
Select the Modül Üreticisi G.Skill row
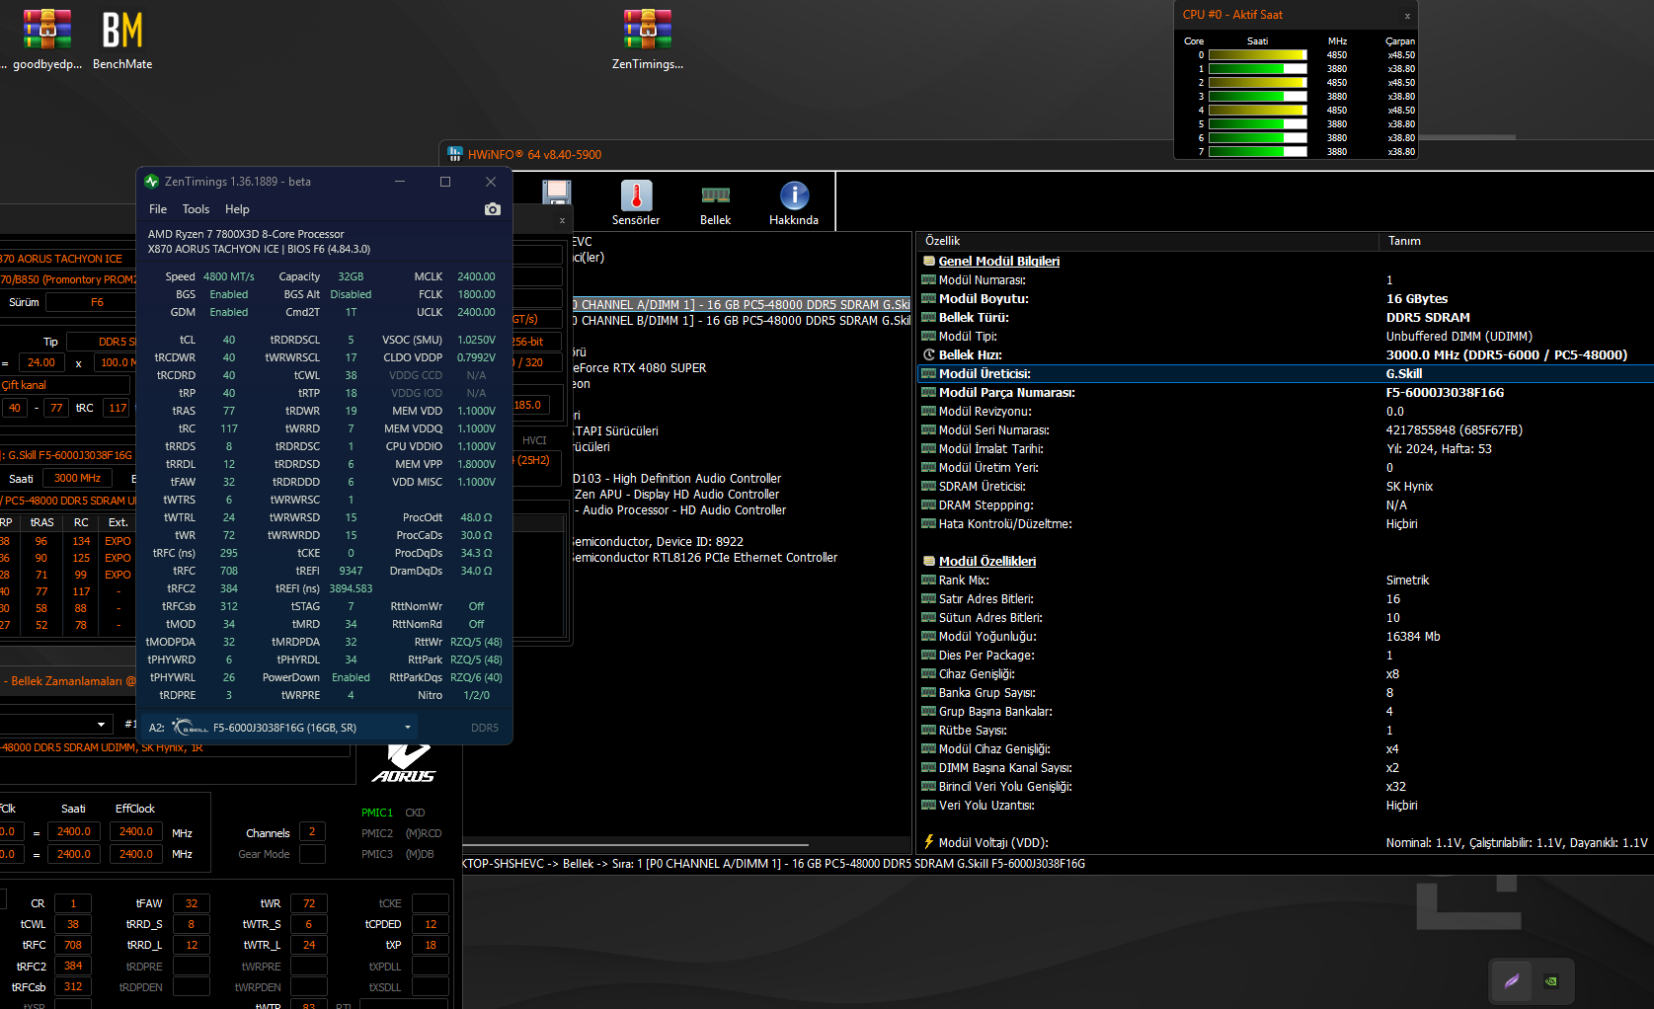[1286, 374]
